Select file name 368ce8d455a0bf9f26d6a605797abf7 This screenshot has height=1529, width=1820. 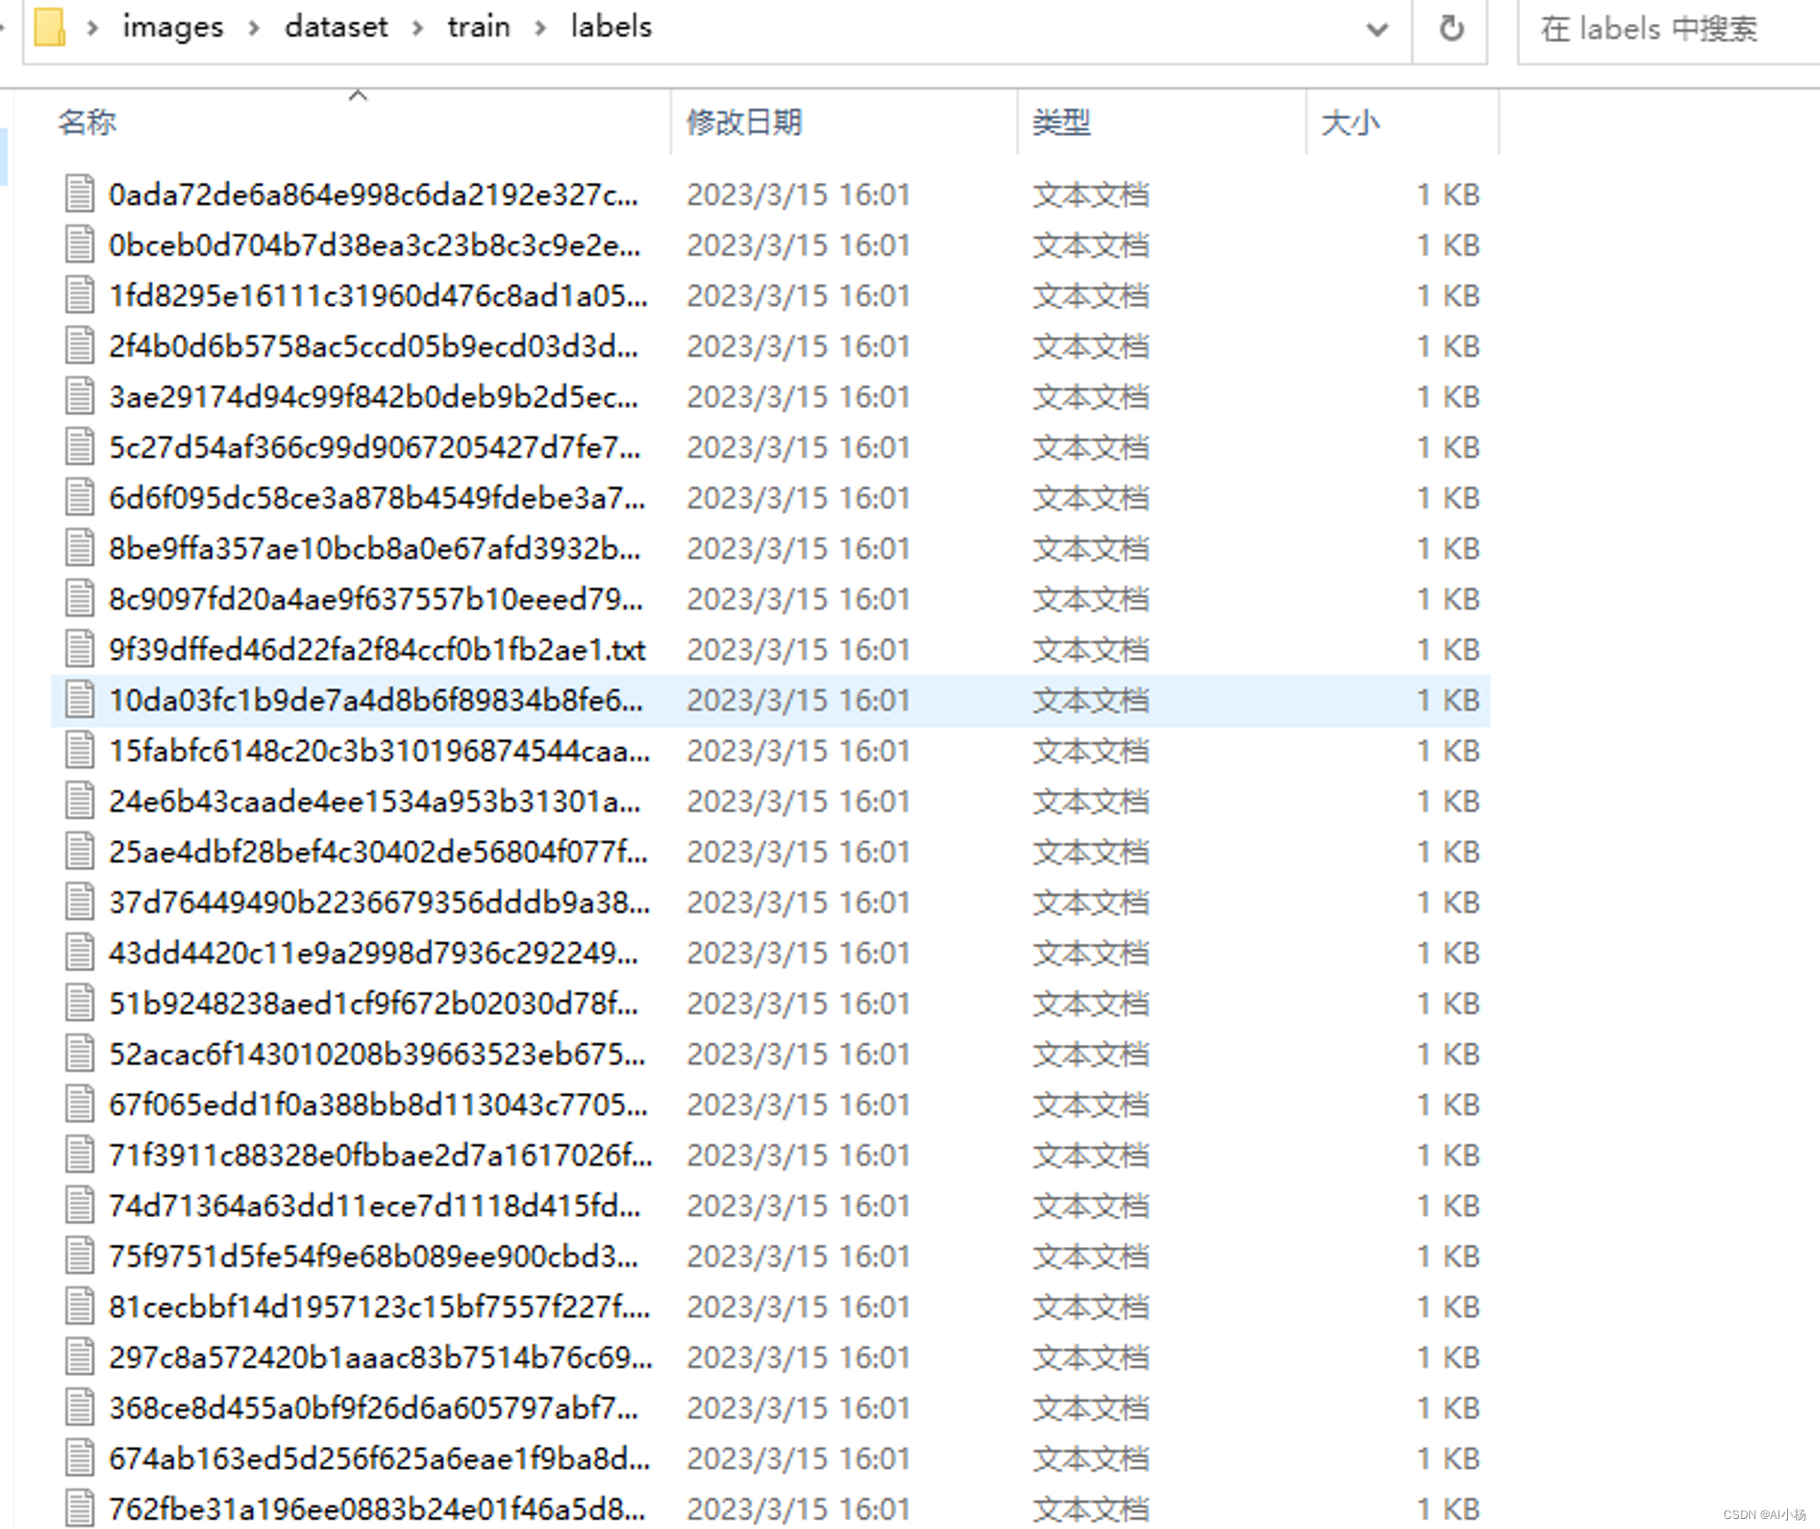(x=374, y=1408)
